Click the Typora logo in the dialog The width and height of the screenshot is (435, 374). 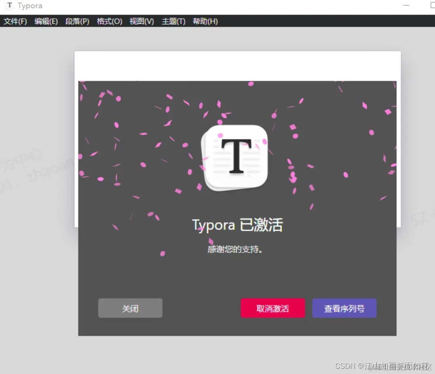pyautogui.click(x=235, y=158)
